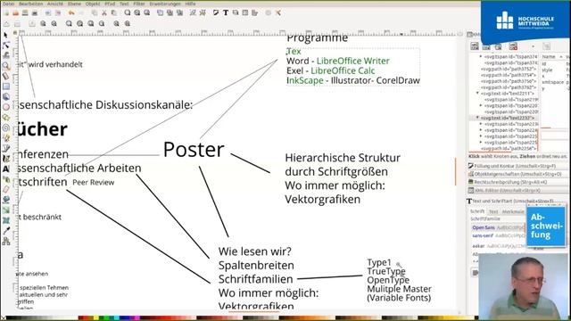This screenshot has width=571, height=321.
Task: Open the Datei menu
Action: click(x=8, y=4)
